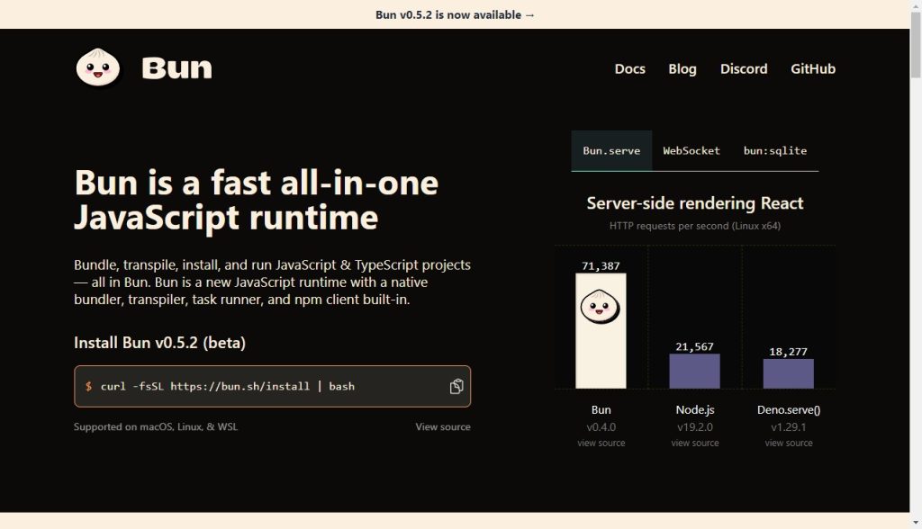
Task: Click the scrollbar down arrow
Action: [x=916, y=522]
